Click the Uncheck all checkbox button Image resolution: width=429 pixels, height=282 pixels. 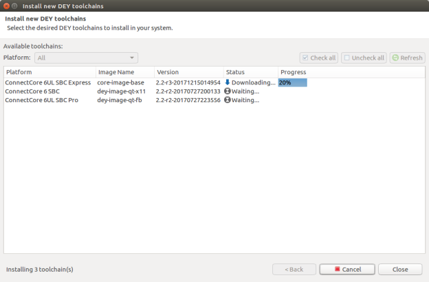364,58
